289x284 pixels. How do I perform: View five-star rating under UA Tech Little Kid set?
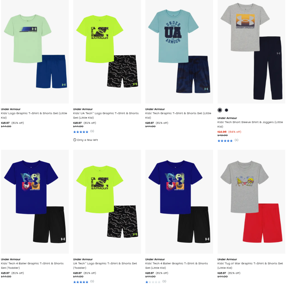pos(81,132)
